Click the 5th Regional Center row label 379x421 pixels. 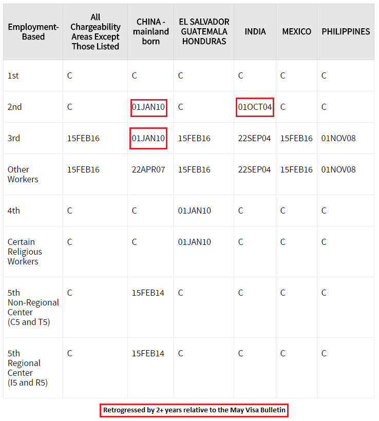click(27, 368)
